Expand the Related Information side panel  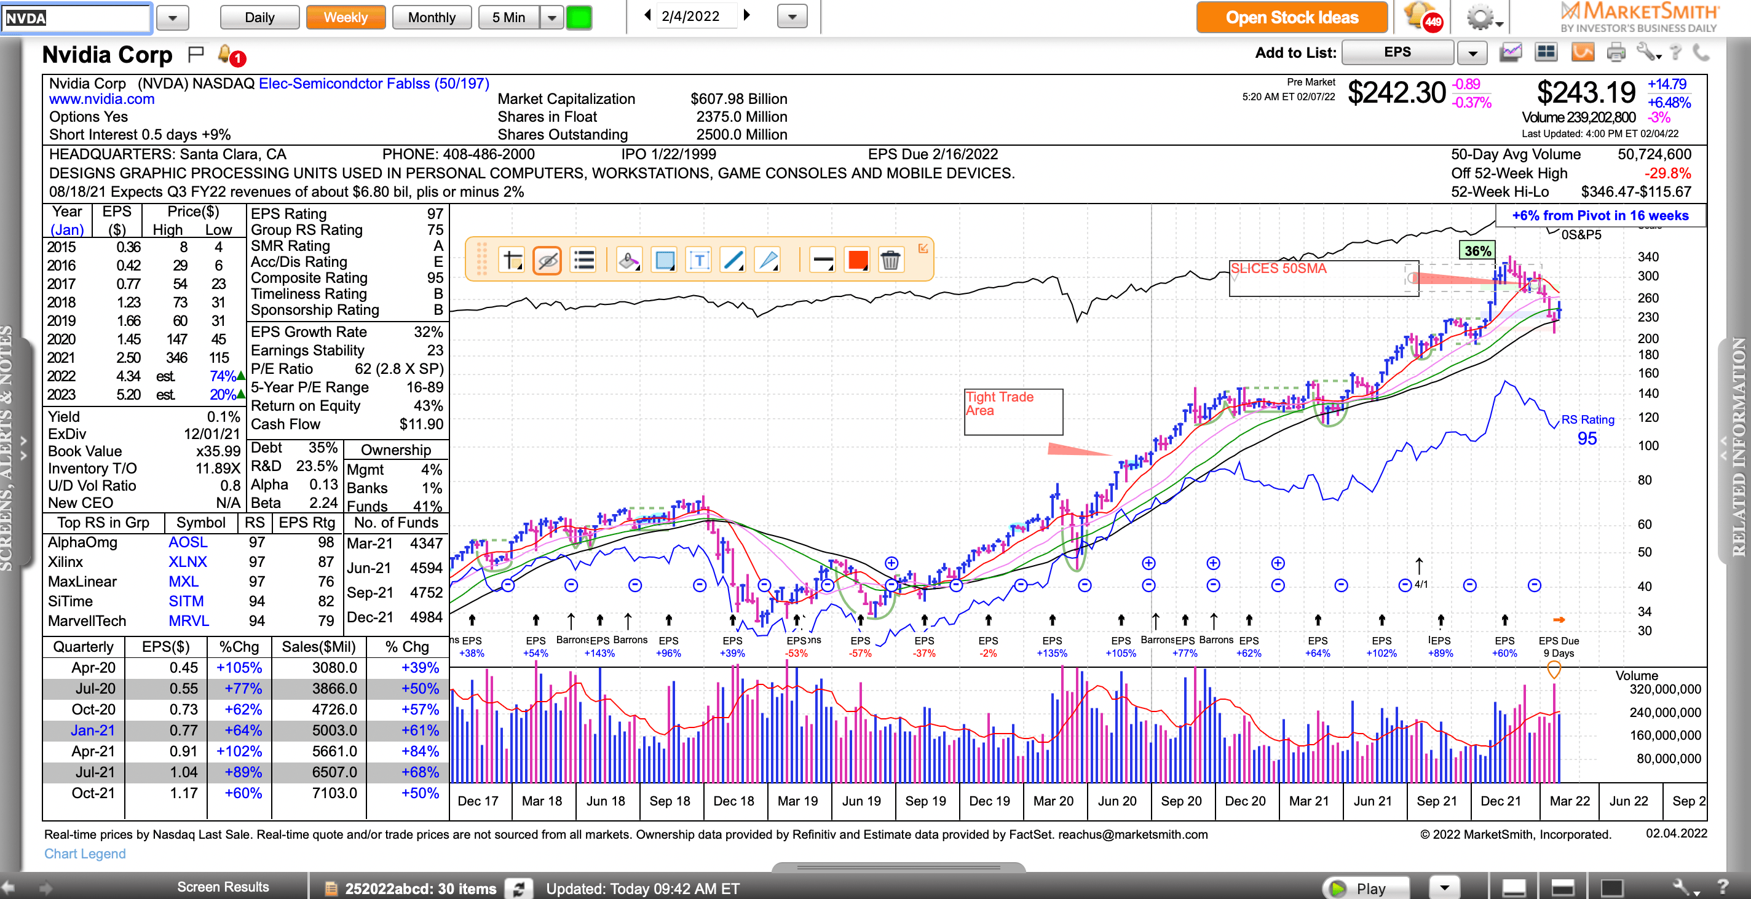[1723, 449]
